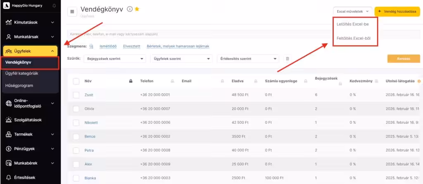Toggle the yellow favorite star icon
This screenshot has width=423, height=184.
tap(137, 9)
